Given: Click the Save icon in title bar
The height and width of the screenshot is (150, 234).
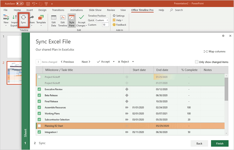Looking at the screenshot, I should pos(28,4).
